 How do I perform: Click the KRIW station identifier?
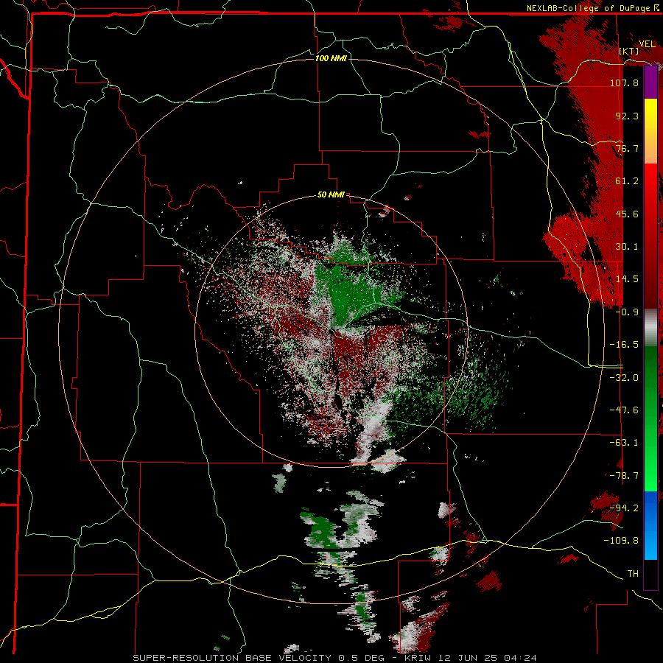click(x=418, y=658)
